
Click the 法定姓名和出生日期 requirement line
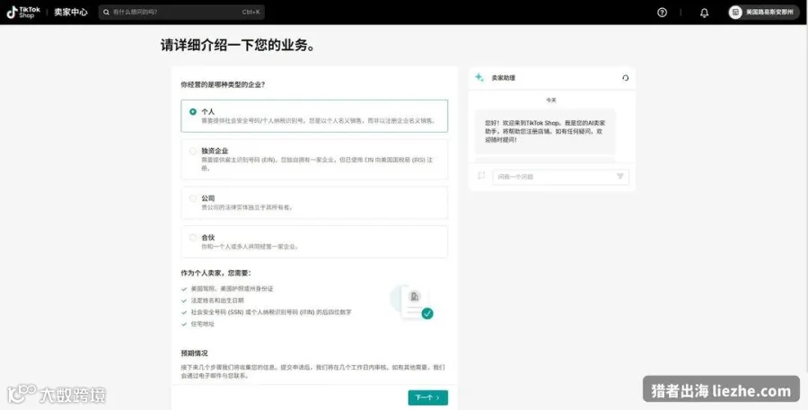click(x=217, y=301)
